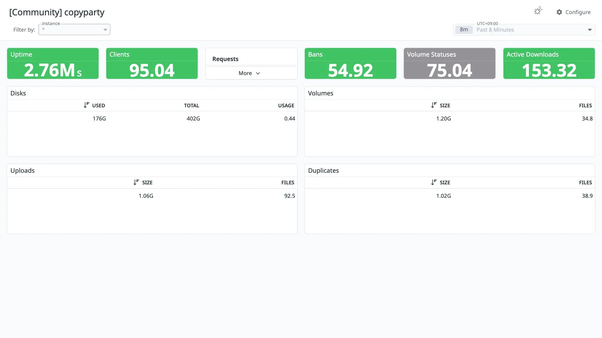Click the 92.5 uploads files value

pyautogui.click(x=290, y=196)
